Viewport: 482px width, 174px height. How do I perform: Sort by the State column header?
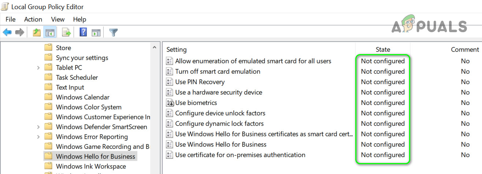coord(383,49)
